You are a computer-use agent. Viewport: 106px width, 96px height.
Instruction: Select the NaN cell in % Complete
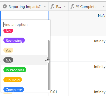(x=102, y=16)
